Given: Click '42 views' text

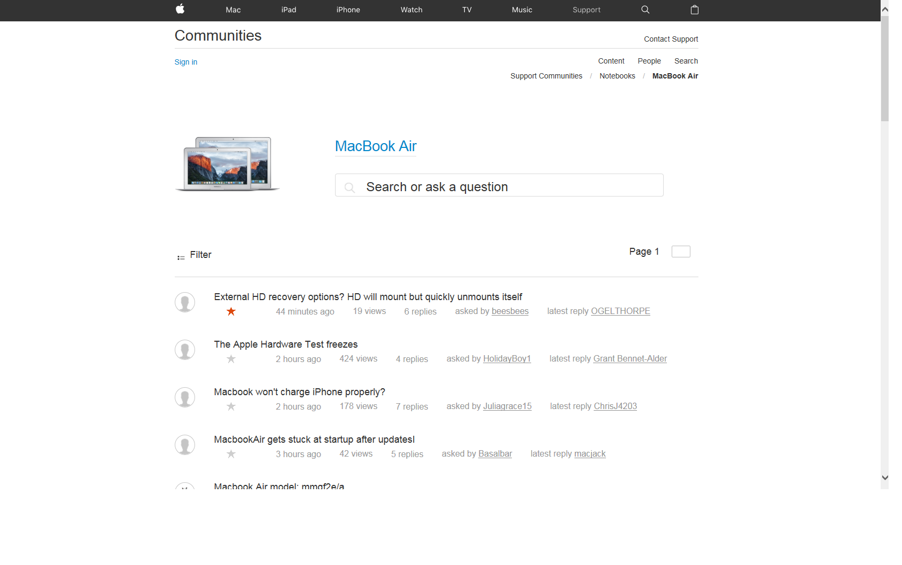Looking at the screenshot, I should [x=356, y=454].
